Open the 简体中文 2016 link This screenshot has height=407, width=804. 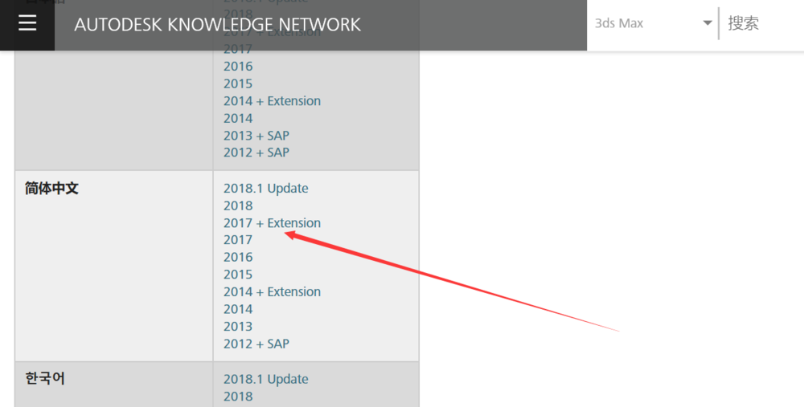[x=238, y=257]
